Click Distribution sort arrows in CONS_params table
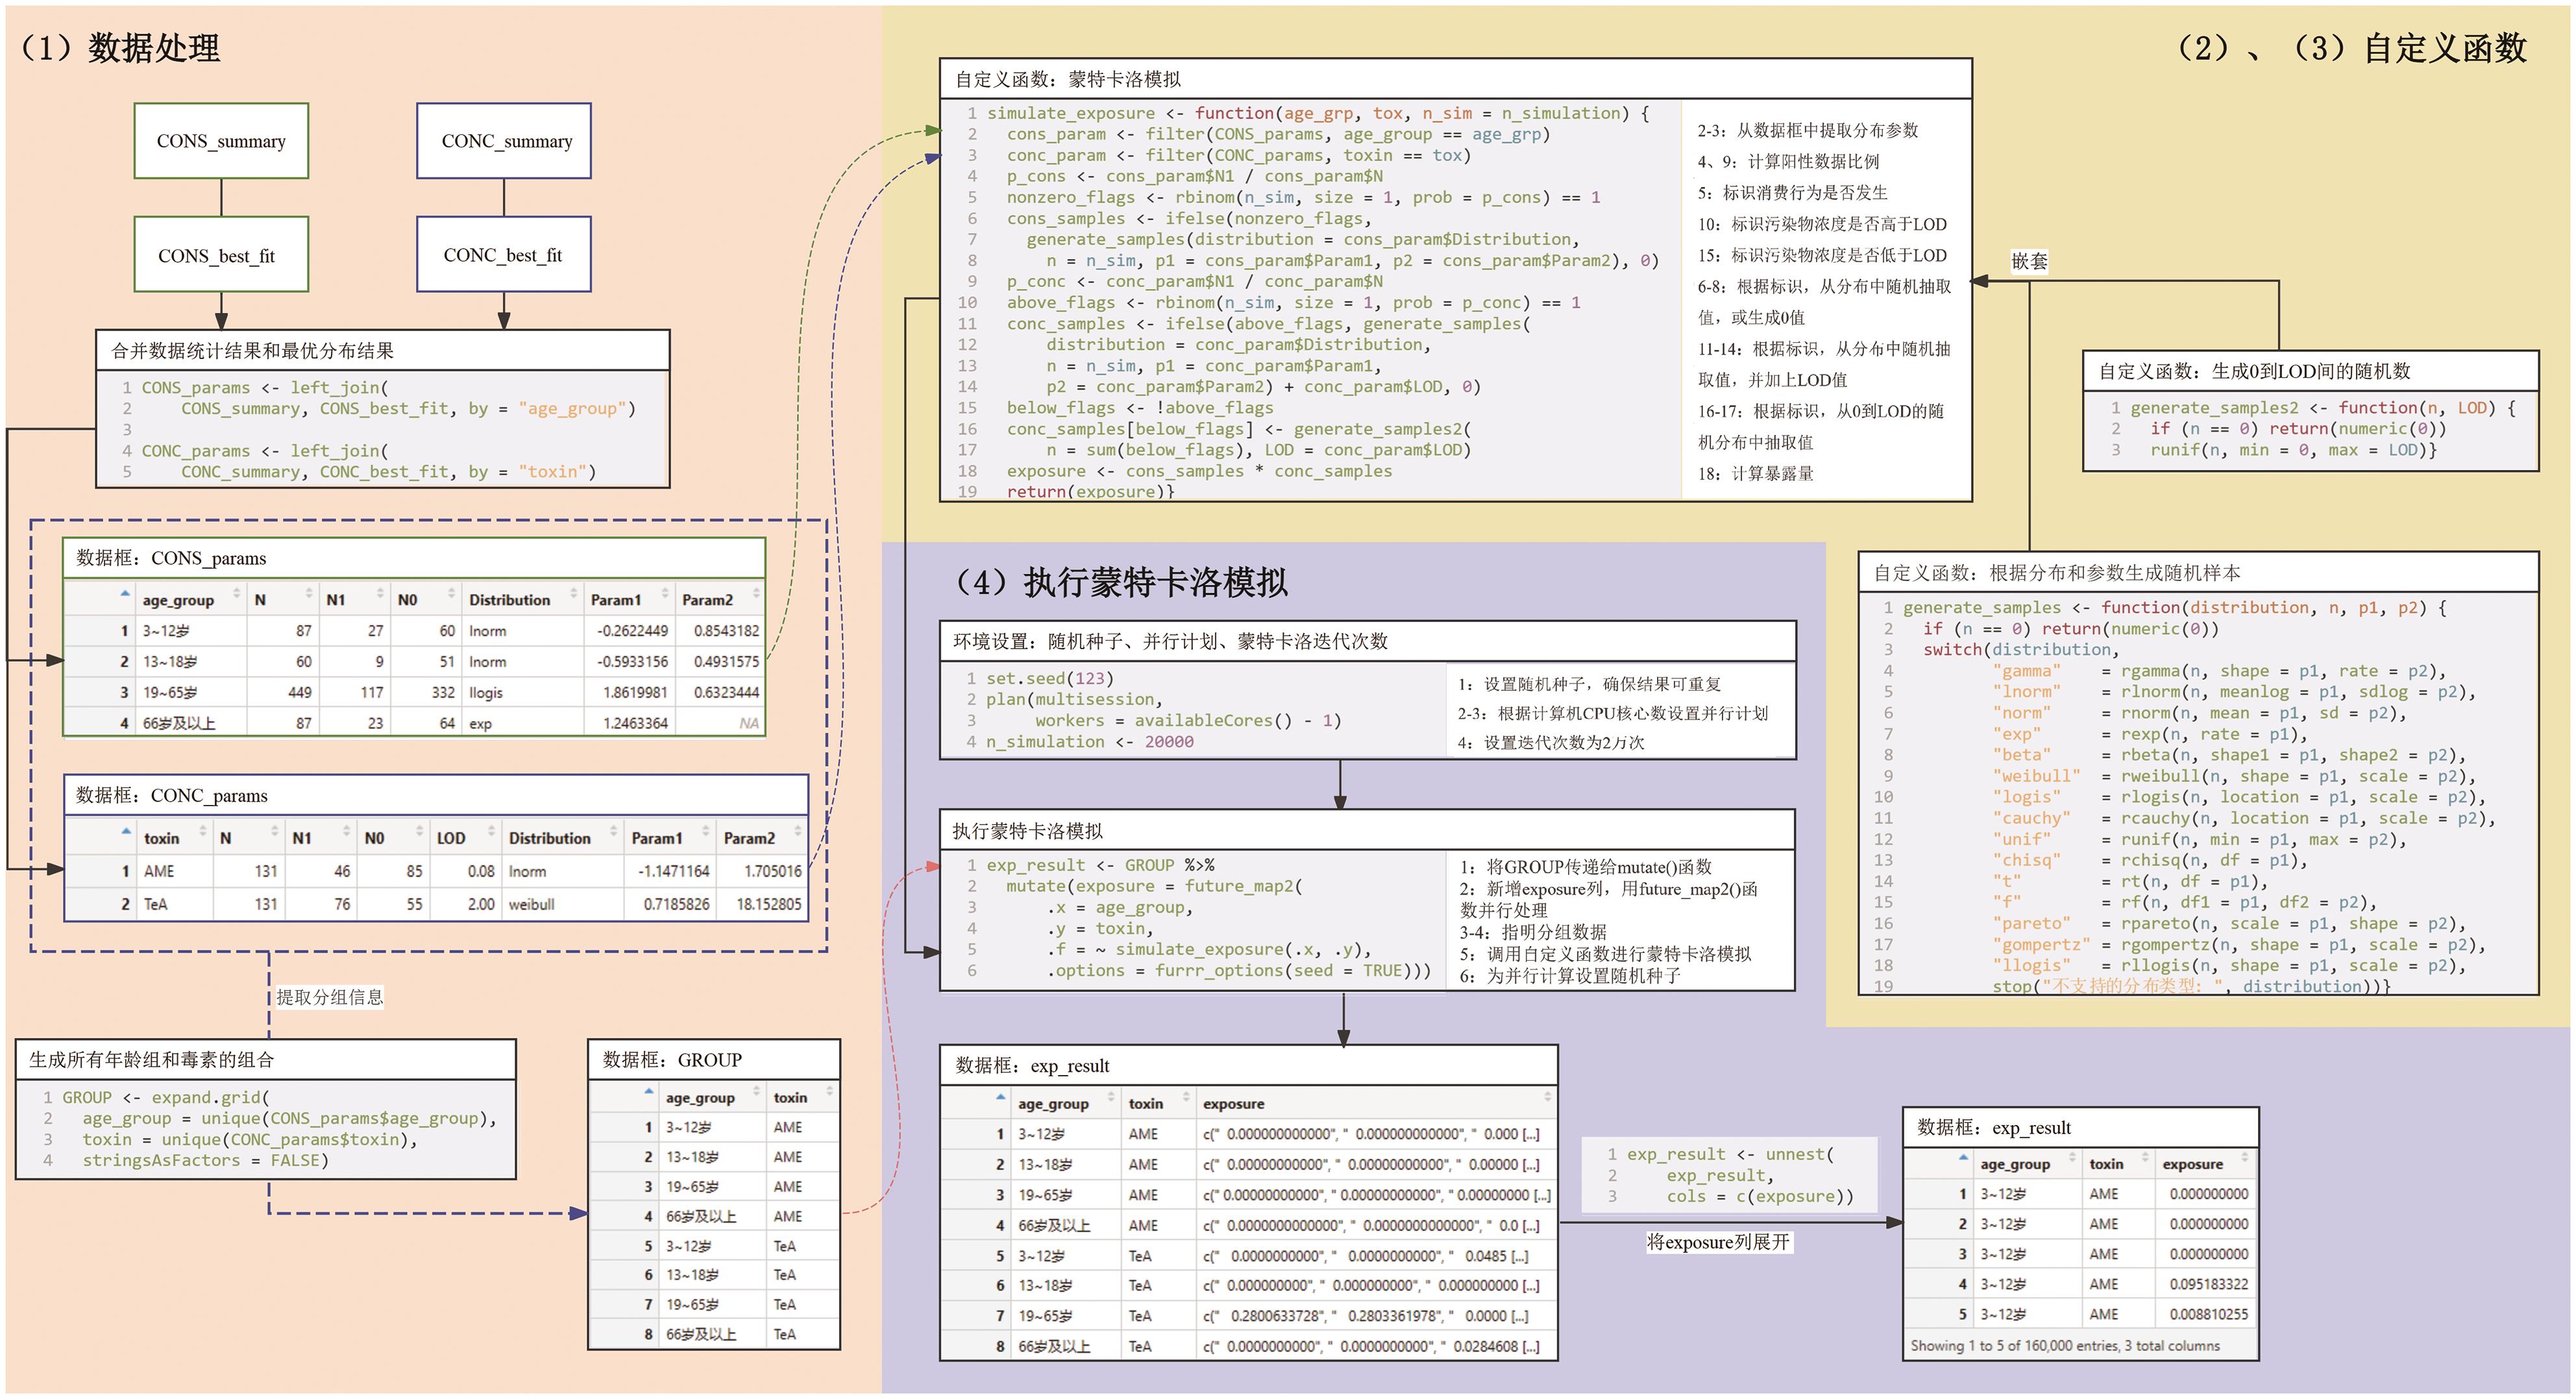The image size is (2576, 1399). click(574, 594)
